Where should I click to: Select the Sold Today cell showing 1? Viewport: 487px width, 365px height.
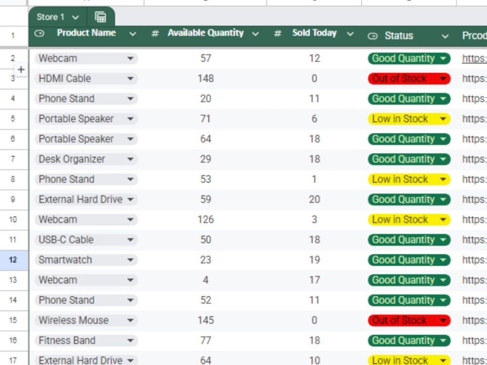pyautogui.click(x=314, y=179)
